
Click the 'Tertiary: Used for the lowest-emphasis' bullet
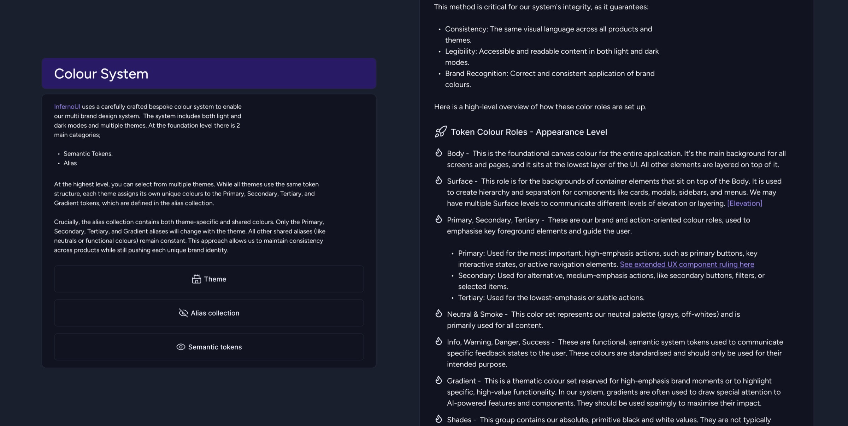pyautogui.click(x=551, y=298)
